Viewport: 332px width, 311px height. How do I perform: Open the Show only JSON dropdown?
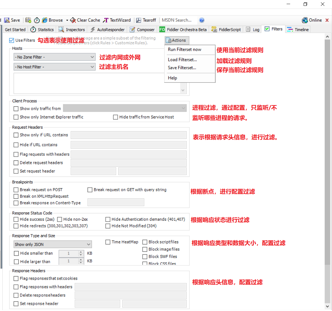click(x=52, y=244)
